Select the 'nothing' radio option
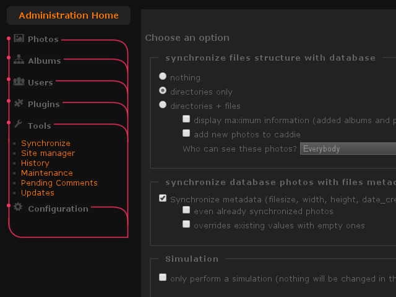The height and width of the screenshot is (297, 396). pos(163,77)
